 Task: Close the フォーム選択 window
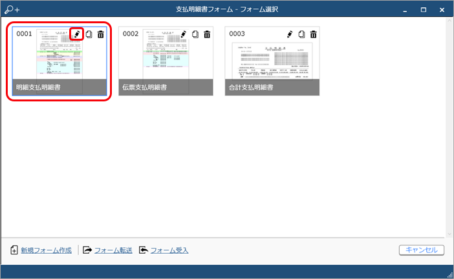442,10
